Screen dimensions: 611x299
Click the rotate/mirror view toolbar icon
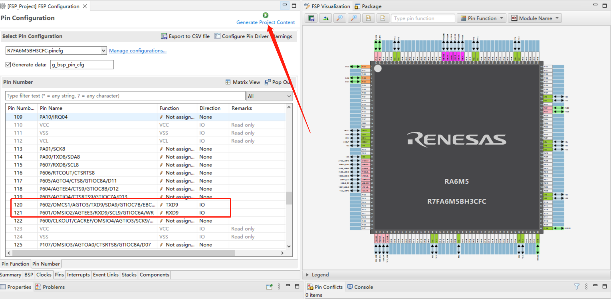coord(325,18)
